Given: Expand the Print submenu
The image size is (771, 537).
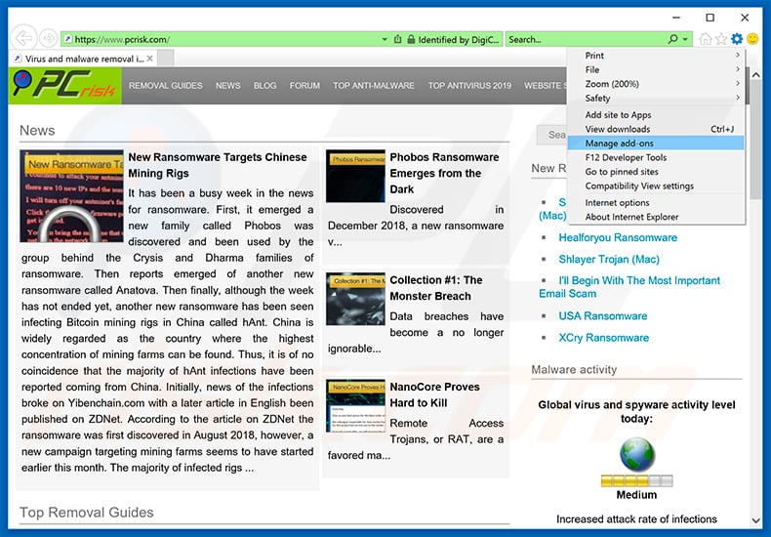Looking at the screenshot, I should coord(656,56).
